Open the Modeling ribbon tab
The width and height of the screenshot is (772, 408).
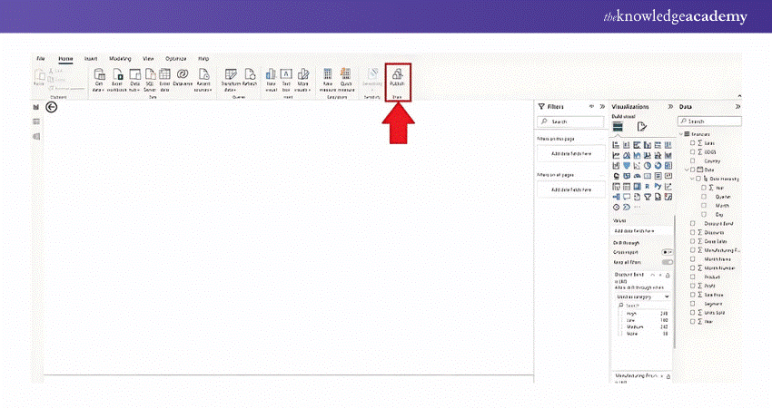pos(120,57)
